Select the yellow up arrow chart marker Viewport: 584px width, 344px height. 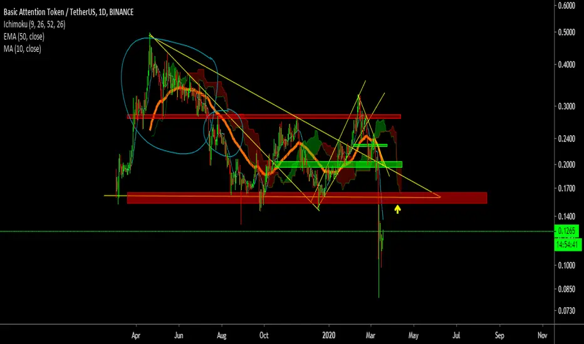click(397, 210)
